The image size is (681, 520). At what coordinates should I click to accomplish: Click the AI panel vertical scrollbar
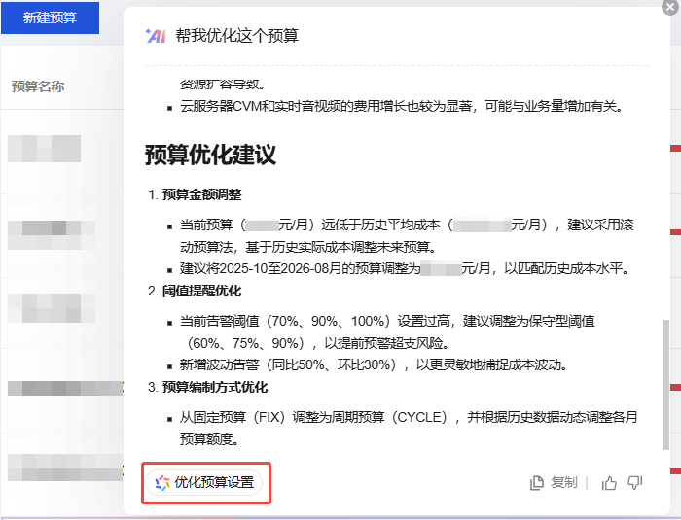665,385
